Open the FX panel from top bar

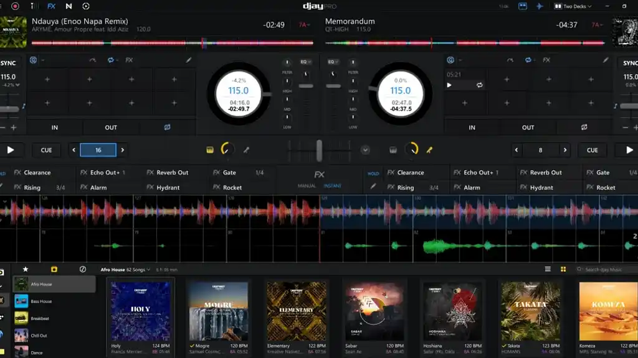pyautogui.click(x=51, y=6)
